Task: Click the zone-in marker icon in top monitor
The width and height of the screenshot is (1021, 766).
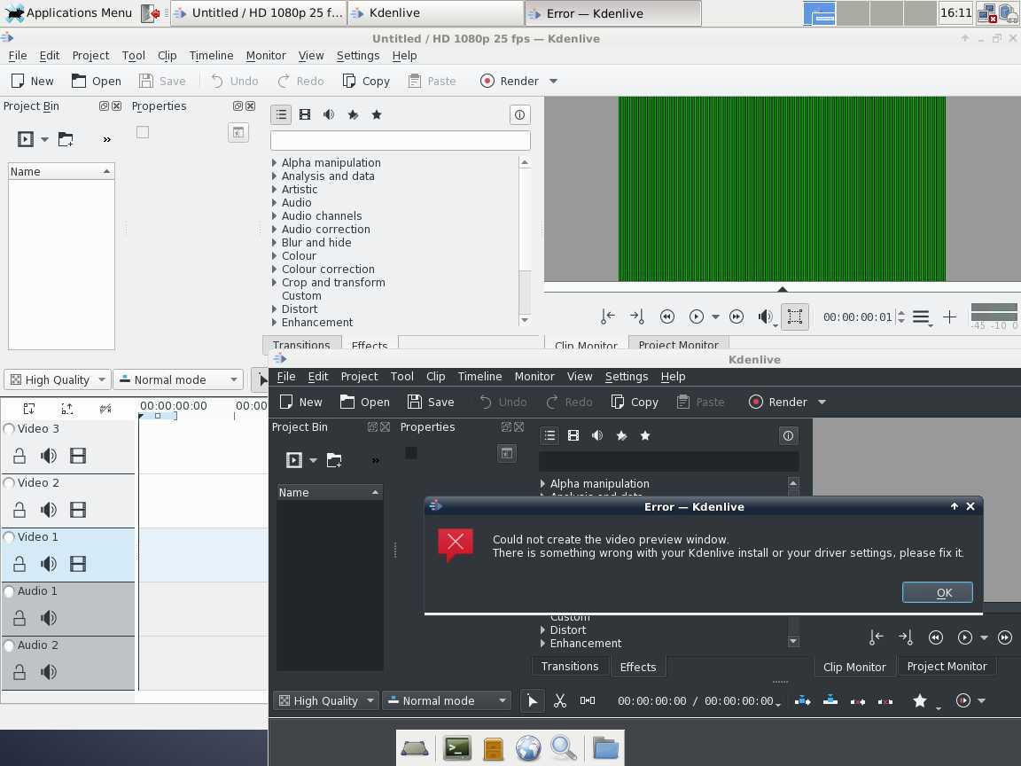Action: coord(608,317)
